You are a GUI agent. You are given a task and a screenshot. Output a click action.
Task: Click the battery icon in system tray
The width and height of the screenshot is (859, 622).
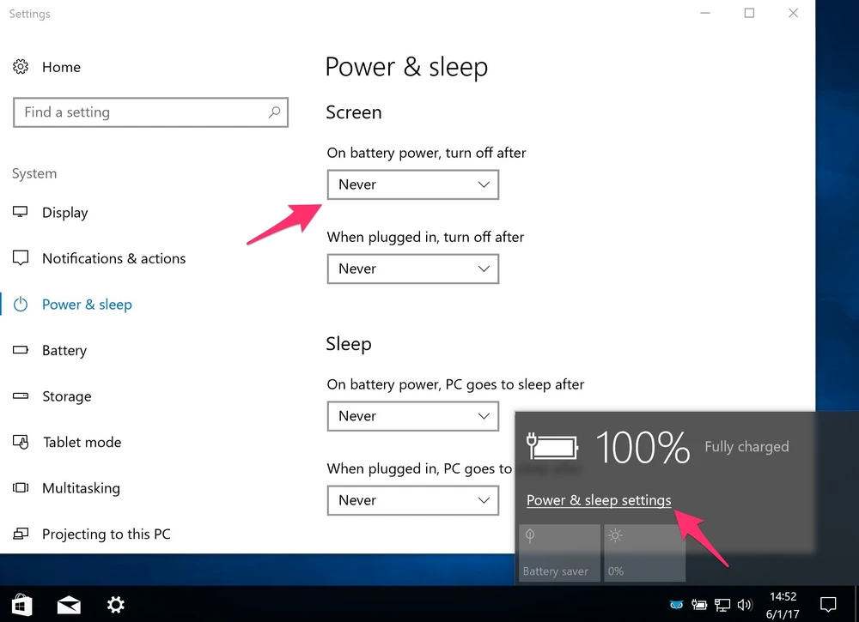click(701, 605)
